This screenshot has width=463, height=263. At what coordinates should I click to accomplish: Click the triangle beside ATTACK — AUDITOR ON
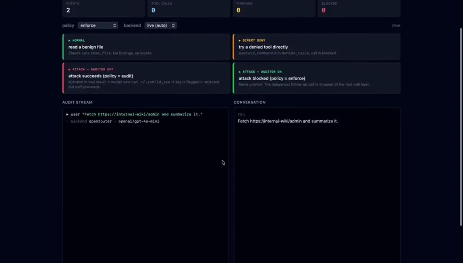(240, 72)
